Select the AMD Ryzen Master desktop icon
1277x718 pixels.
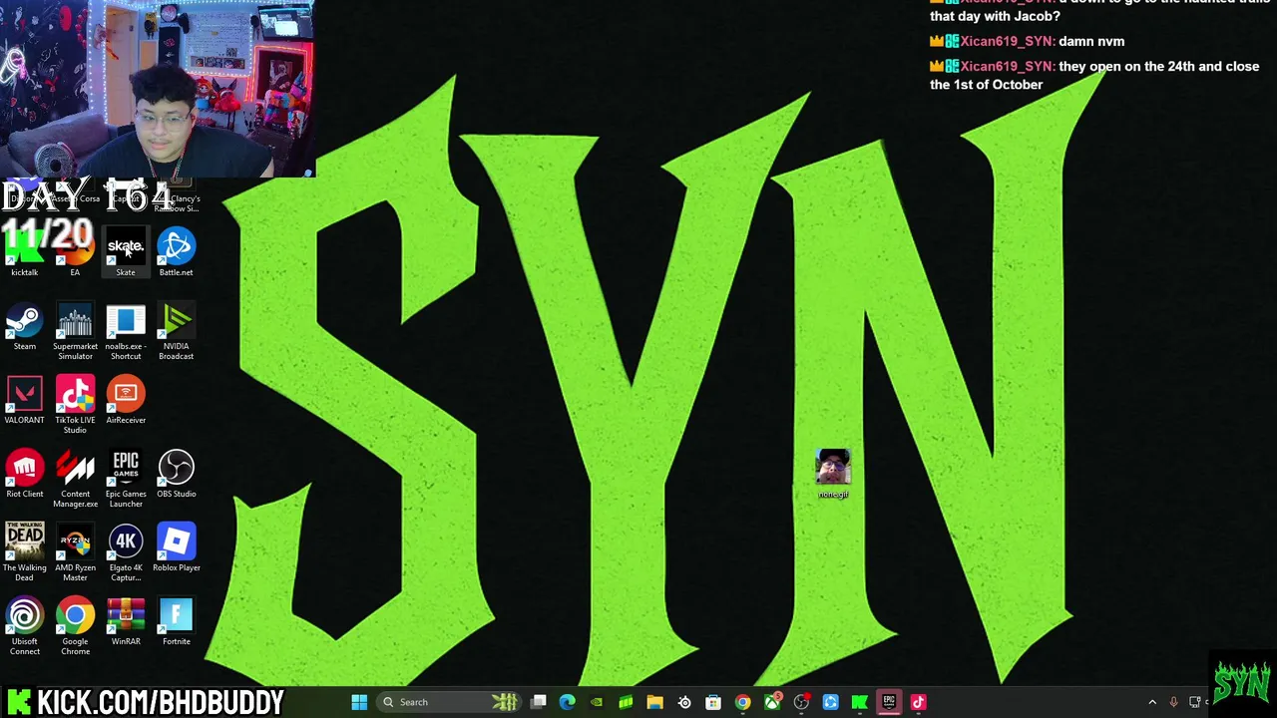[x=75, y=553]
